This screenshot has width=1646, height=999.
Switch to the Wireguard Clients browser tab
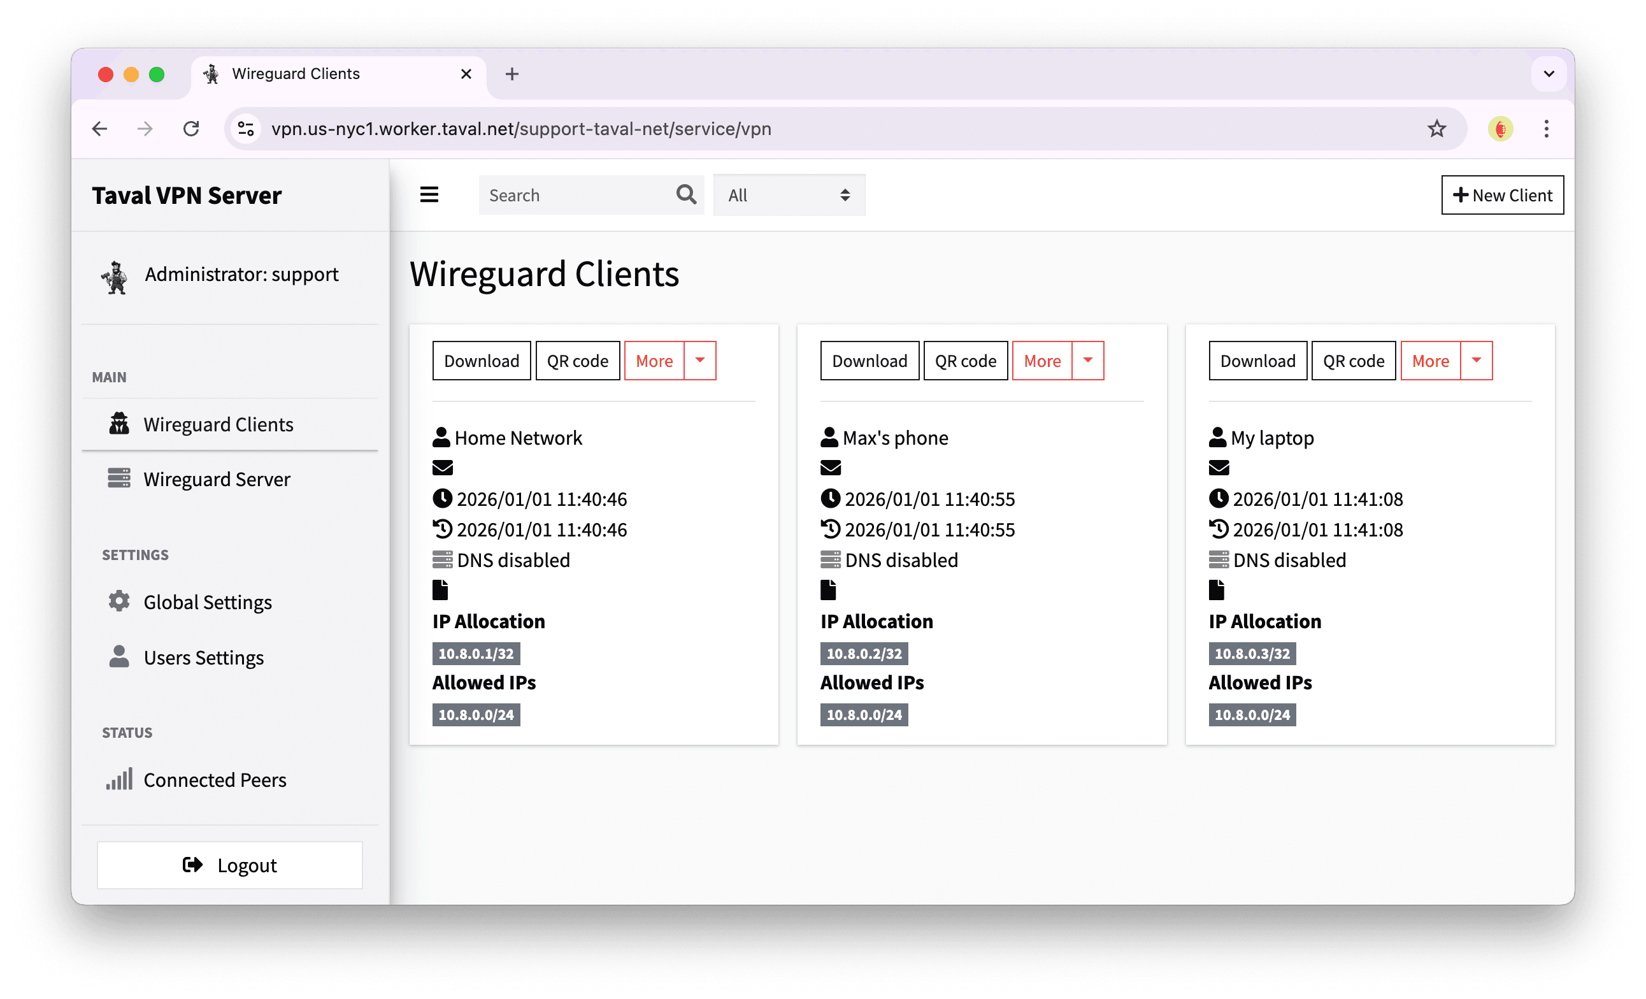click(x=296, y=73)
